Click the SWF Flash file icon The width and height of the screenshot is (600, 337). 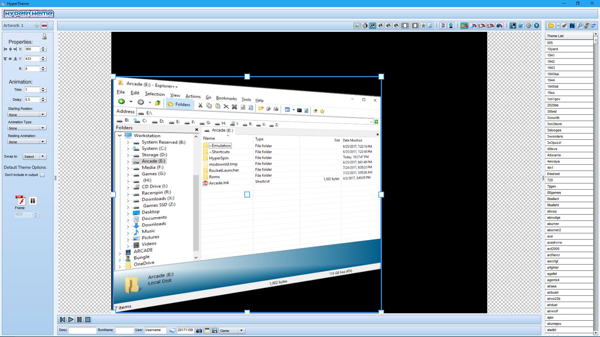tap(20, 200)
